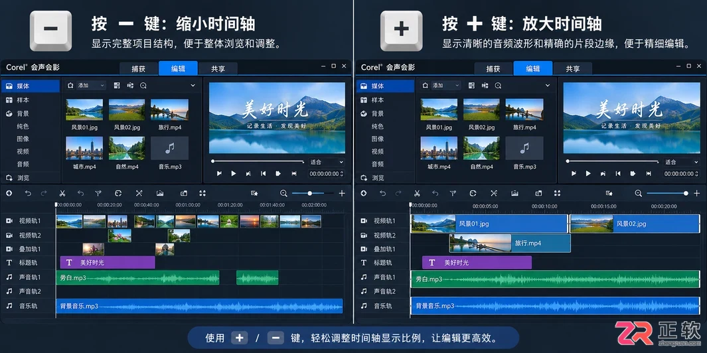Click add-track plus icon in left timeline toolbar
Viewport: 707px width, 353px height.
click(x=9, y=193)
